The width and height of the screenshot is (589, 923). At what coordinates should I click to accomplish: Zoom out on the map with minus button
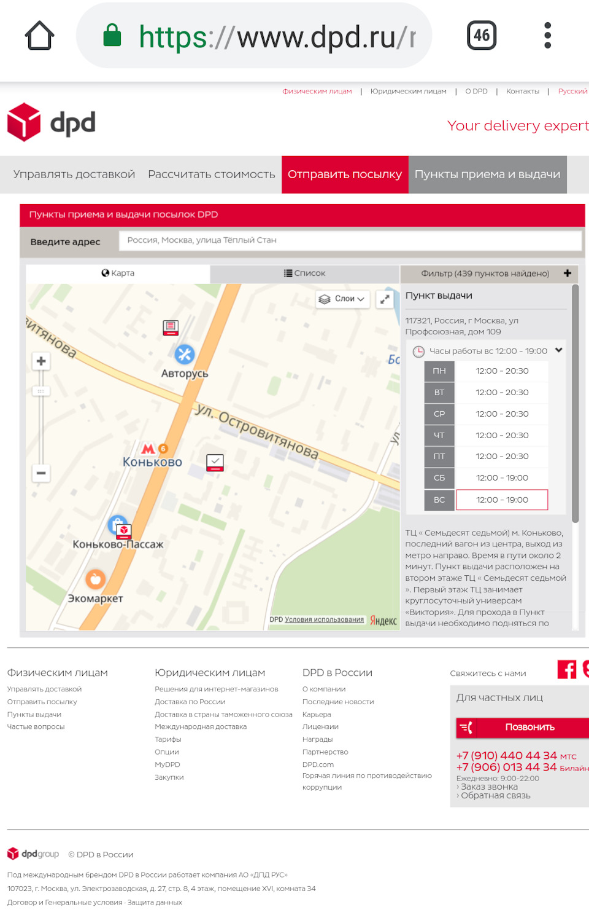tap(41, 473)
